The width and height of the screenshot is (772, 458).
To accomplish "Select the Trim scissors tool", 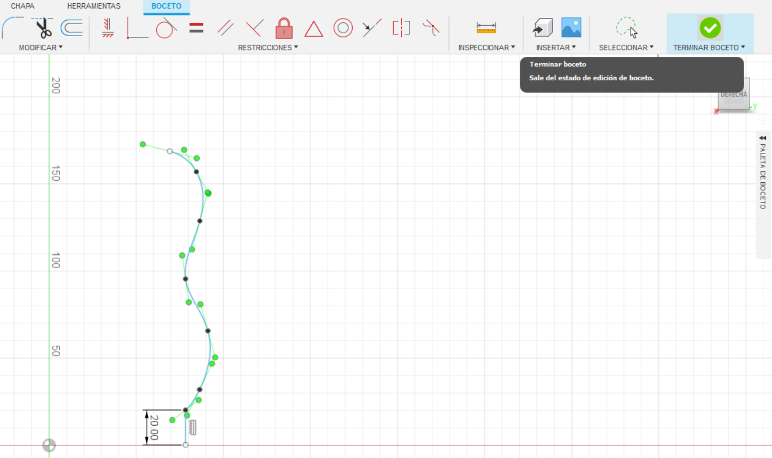I will pos(41,27).
